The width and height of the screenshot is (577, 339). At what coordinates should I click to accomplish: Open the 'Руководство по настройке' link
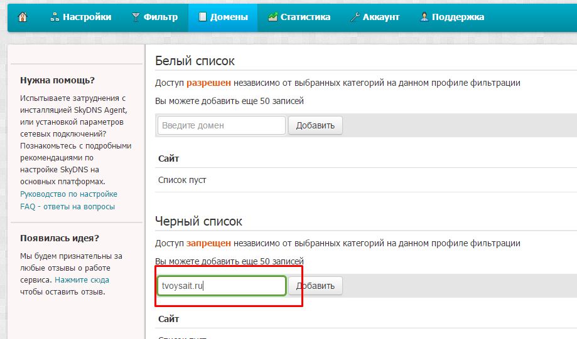[x=68, y=194]
